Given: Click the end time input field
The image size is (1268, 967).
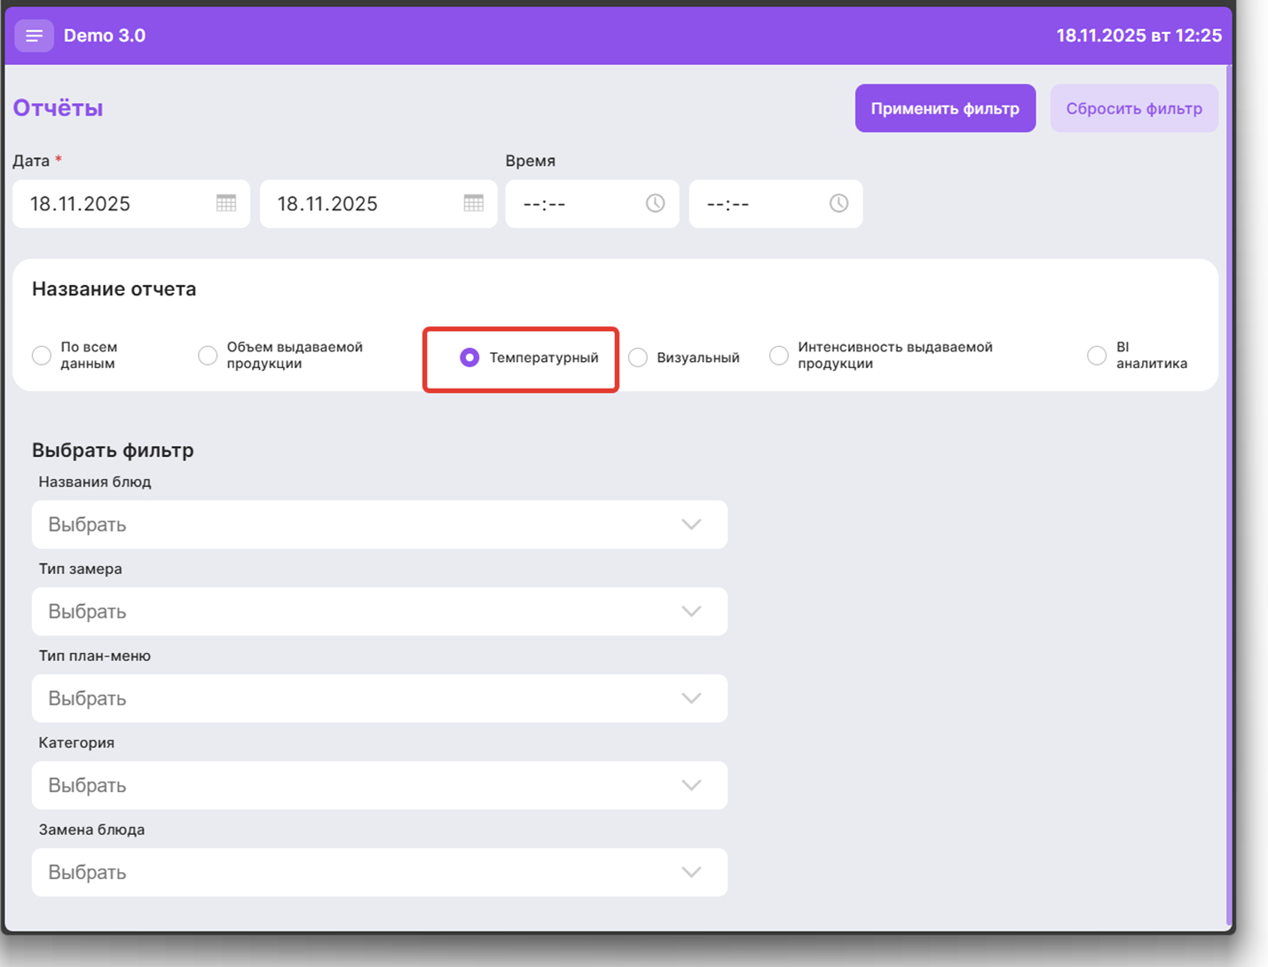Looking at the screenshot, I should tap(776, 203).
